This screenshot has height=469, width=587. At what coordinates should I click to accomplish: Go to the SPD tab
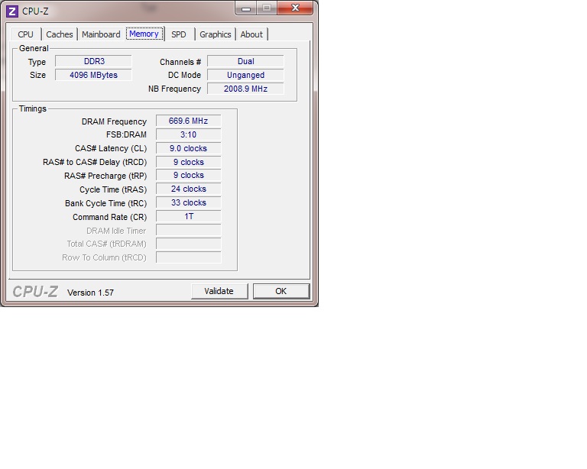(179, 34)
